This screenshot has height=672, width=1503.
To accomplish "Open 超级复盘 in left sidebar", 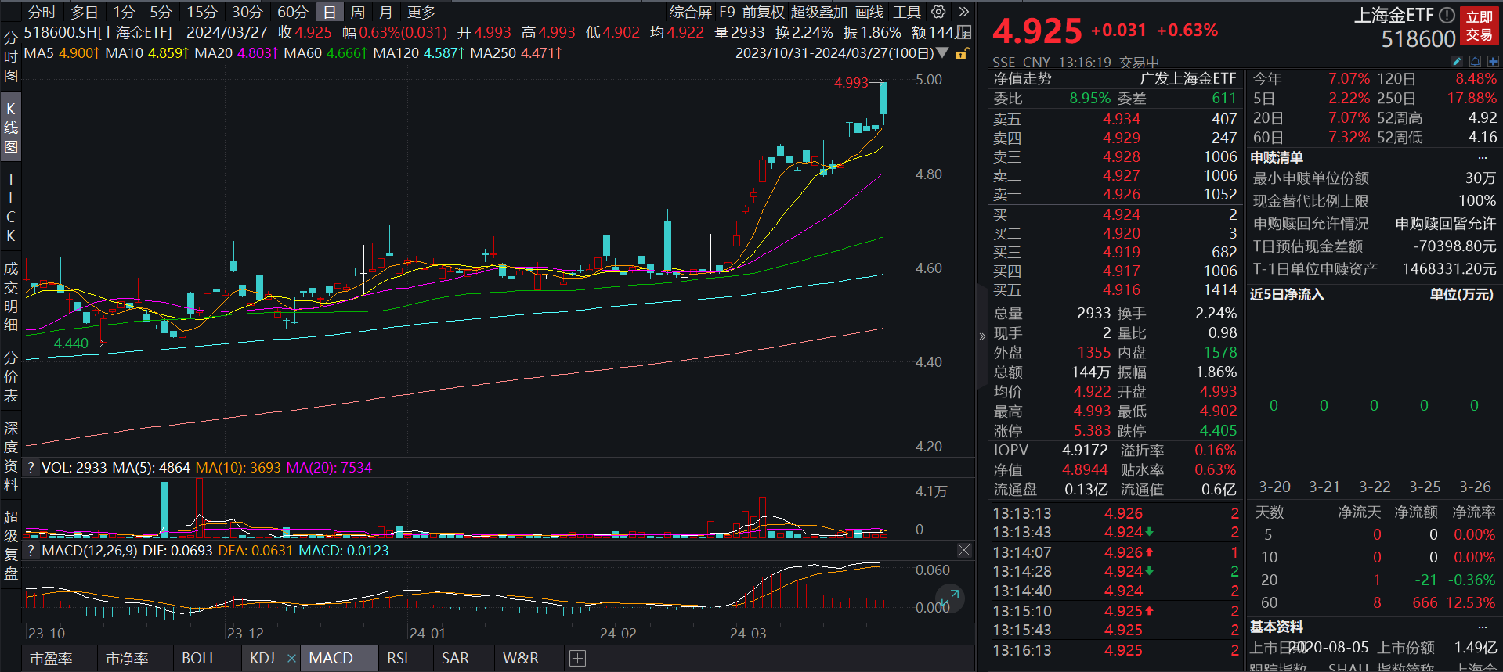I will coord(11,545).
